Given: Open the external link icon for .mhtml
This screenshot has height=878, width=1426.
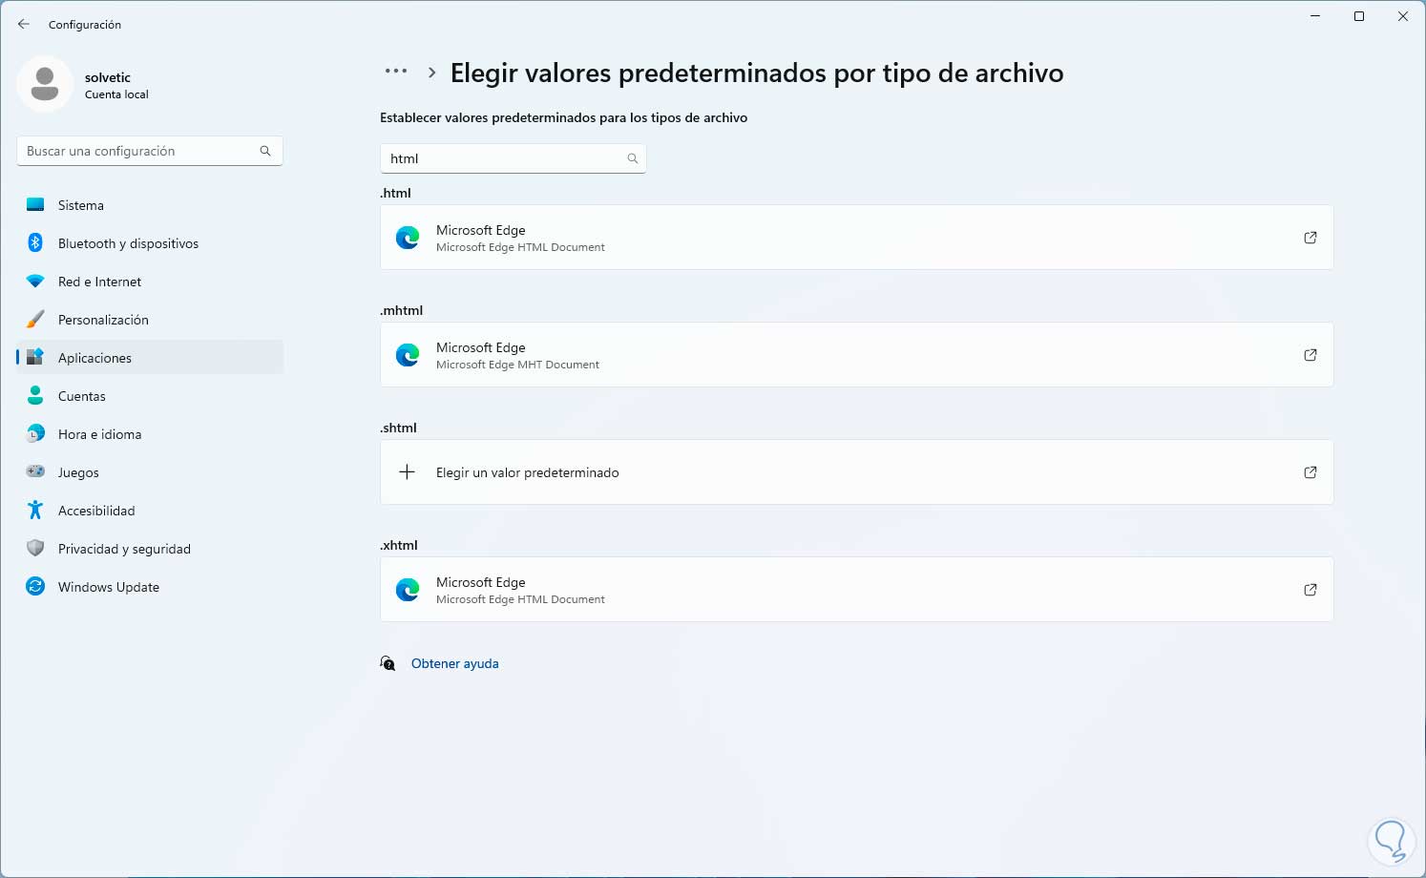Looking at the screenshot, I should click(1311, 355).
